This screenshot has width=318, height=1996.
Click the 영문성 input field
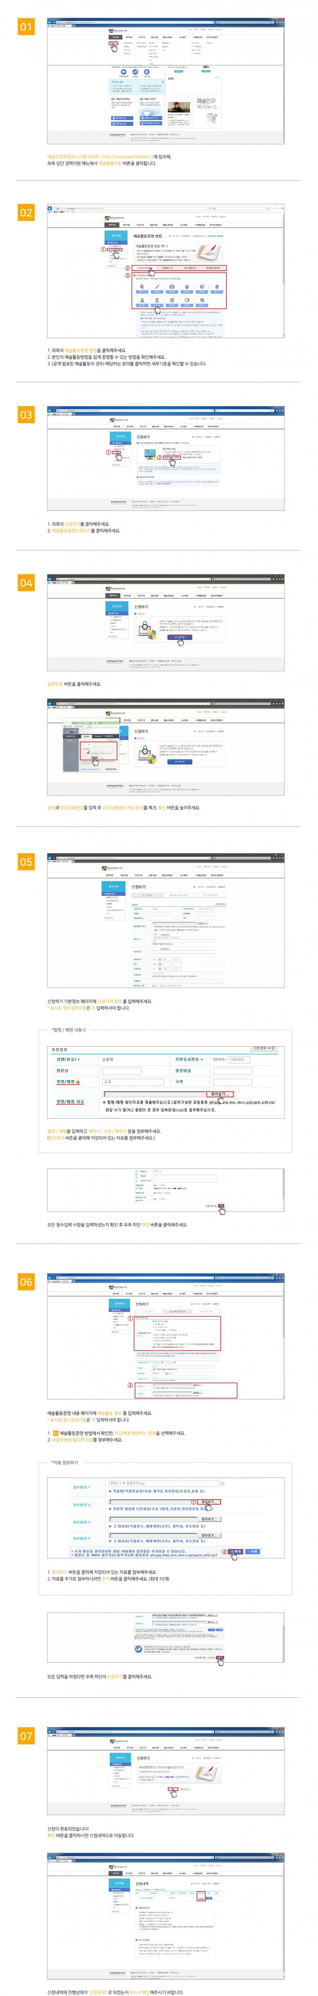tap(122, 1070)
